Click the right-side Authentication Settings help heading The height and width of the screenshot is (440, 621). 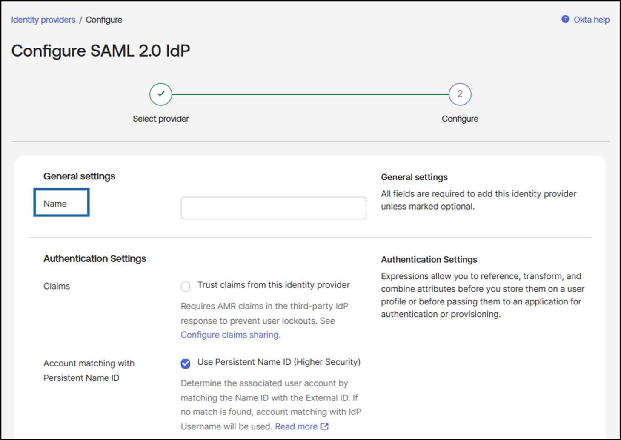[429, 259]
